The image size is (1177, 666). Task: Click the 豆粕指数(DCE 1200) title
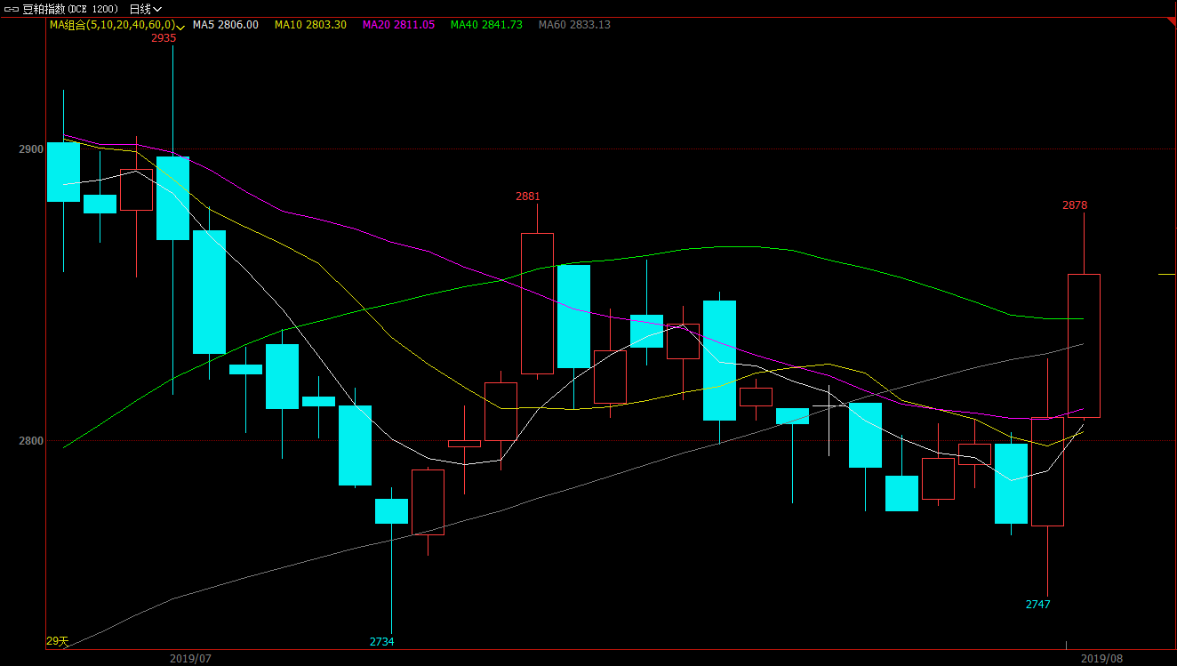pyautogui.click(x=69, y=9)
